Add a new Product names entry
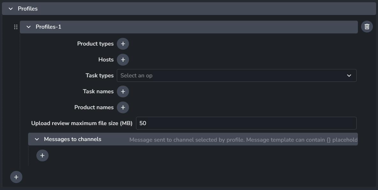Screen dimensions: 378x190 tap(123, 108)
